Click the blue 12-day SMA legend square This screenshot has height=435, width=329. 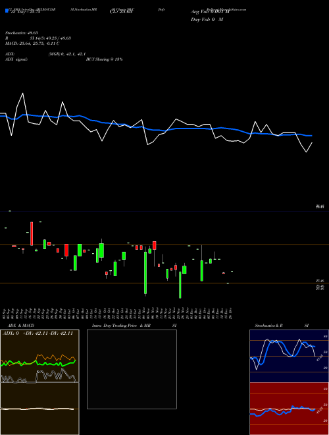[7, 11]
